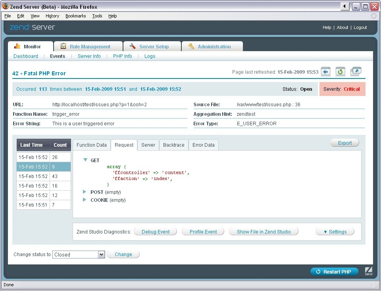Image resolution: width=381 pixels, height=291 pixels.
Task: Click the zendtest aggregation hint value
Action: [246, 114]
